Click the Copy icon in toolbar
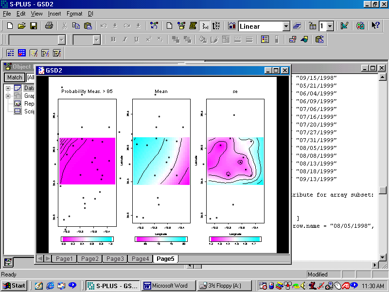Viewport: 389px width, 292px height. click(x=76, y=26)
